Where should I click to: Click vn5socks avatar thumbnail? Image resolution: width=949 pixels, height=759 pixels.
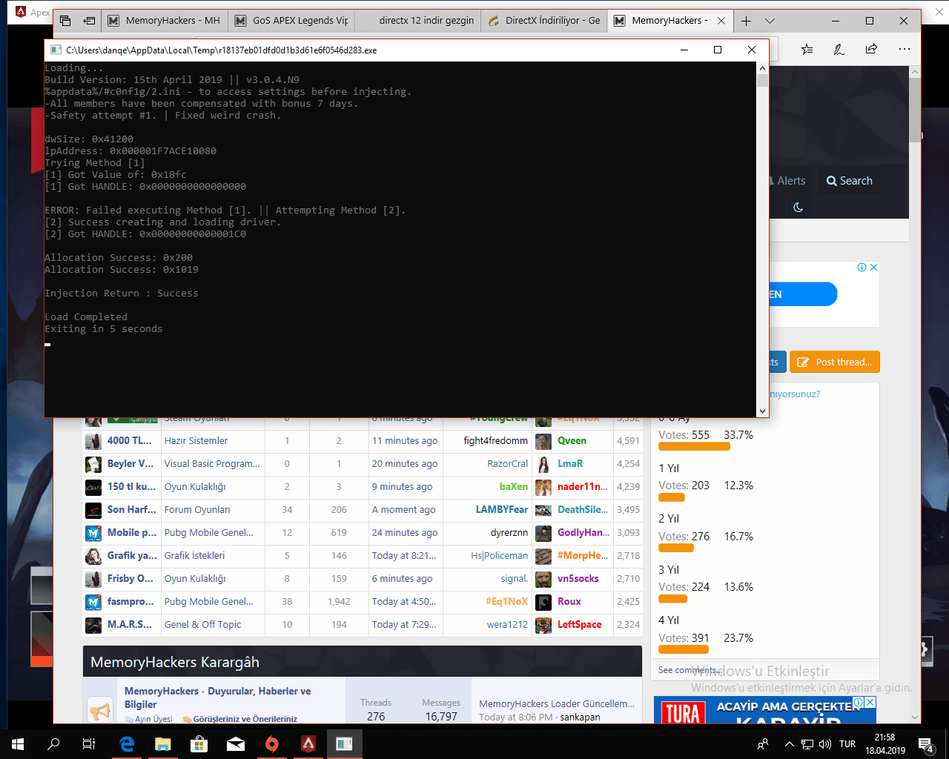click(x=543, y=579)
